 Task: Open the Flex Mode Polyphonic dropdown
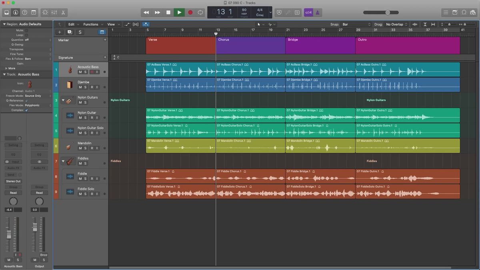[38, 105]
